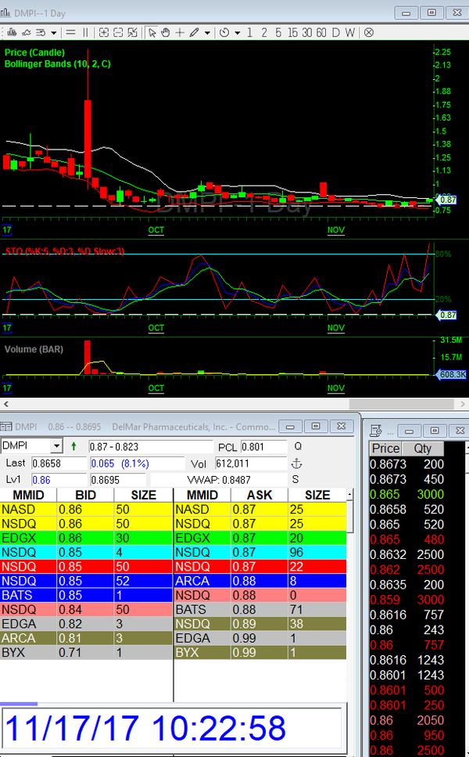
Task: Activate the crosshair cursor tool
Action: click(180, 32)
